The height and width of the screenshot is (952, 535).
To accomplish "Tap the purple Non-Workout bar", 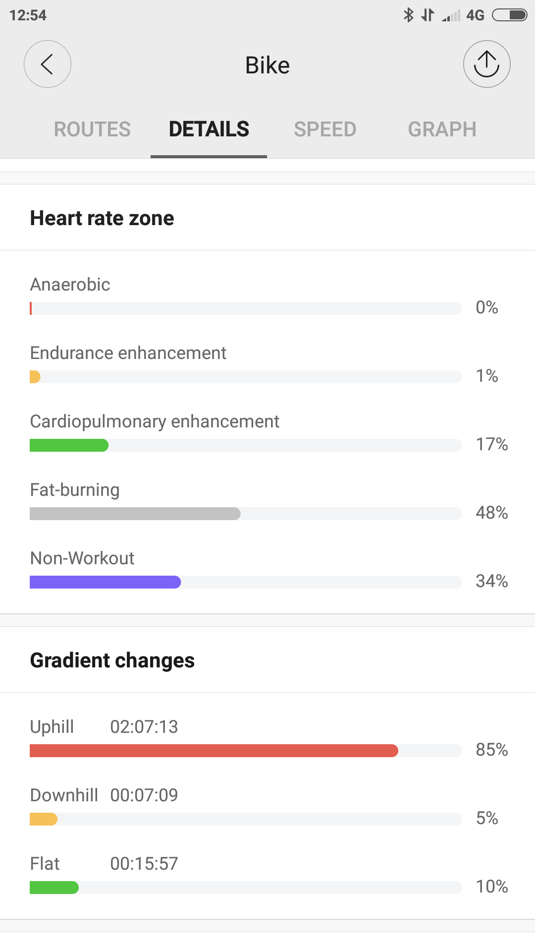I will 105,582.
